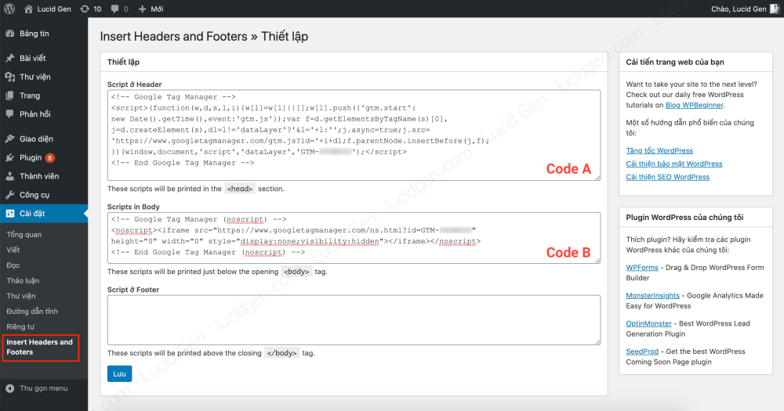Viewport: 784px width, 411px height.
Task: Open the Cải thiện SEO WordPress link
Action: [x=667, y=177]
